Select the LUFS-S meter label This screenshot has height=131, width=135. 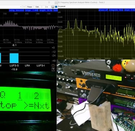(14, 65)
